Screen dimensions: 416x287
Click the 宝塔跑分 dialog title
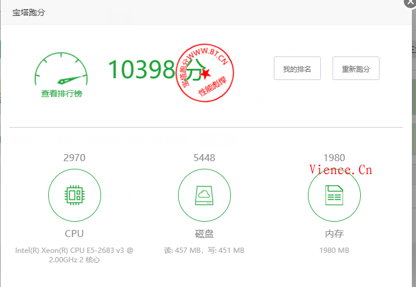29,12
